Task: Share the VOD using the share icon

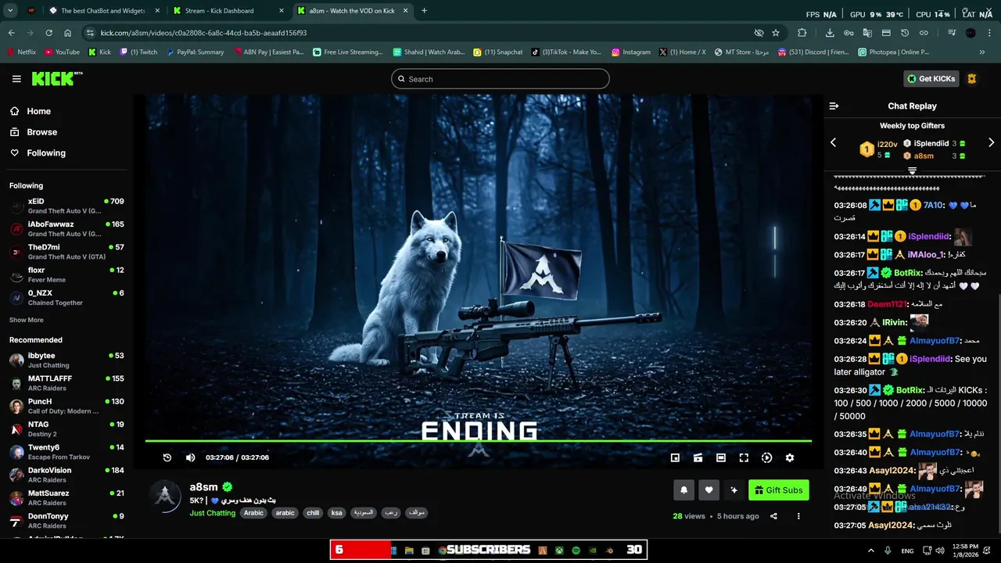Action: tap(773, 516)
